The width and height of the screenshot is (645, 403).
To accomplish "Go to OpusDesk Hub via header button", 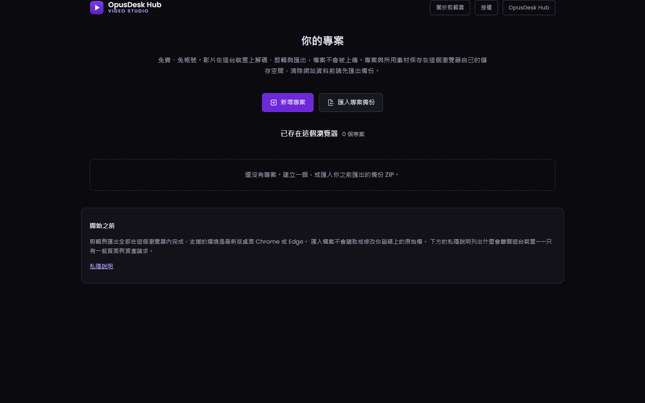I will click(529, 8).
